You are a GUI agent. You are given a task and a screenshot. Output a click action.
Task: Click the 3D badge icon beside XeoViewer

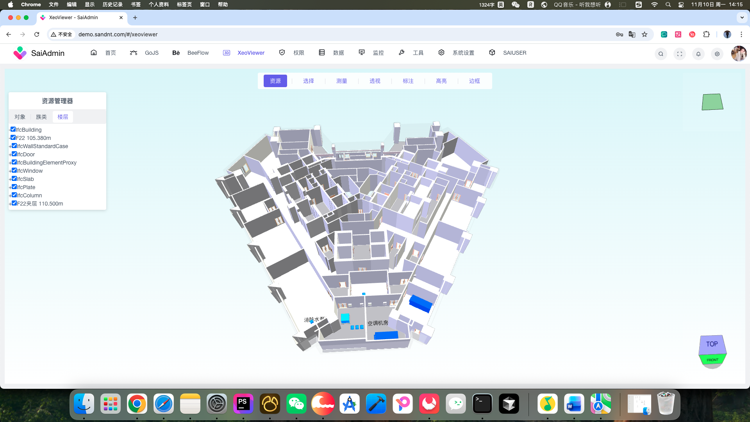tap(227, 52)
